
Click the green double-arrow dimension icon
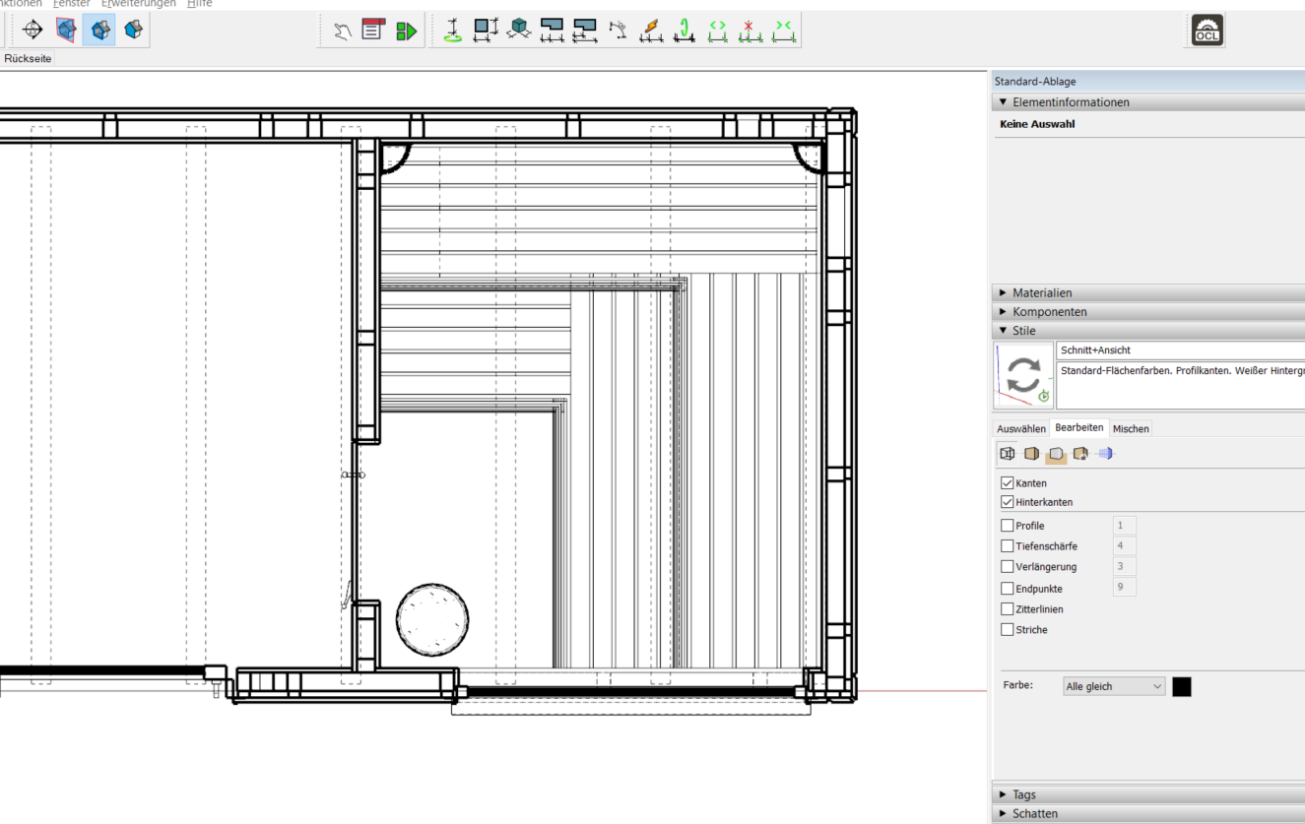click(x=718, y=31)
